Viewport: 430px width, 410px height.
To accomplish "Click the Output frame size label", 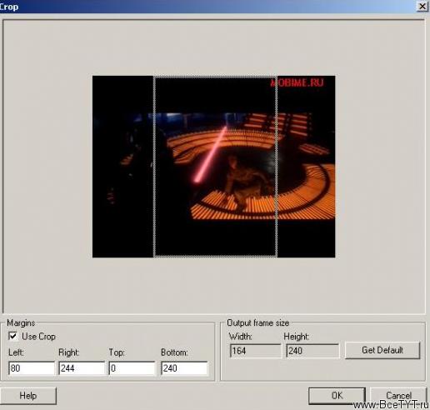I will point(257,322).
